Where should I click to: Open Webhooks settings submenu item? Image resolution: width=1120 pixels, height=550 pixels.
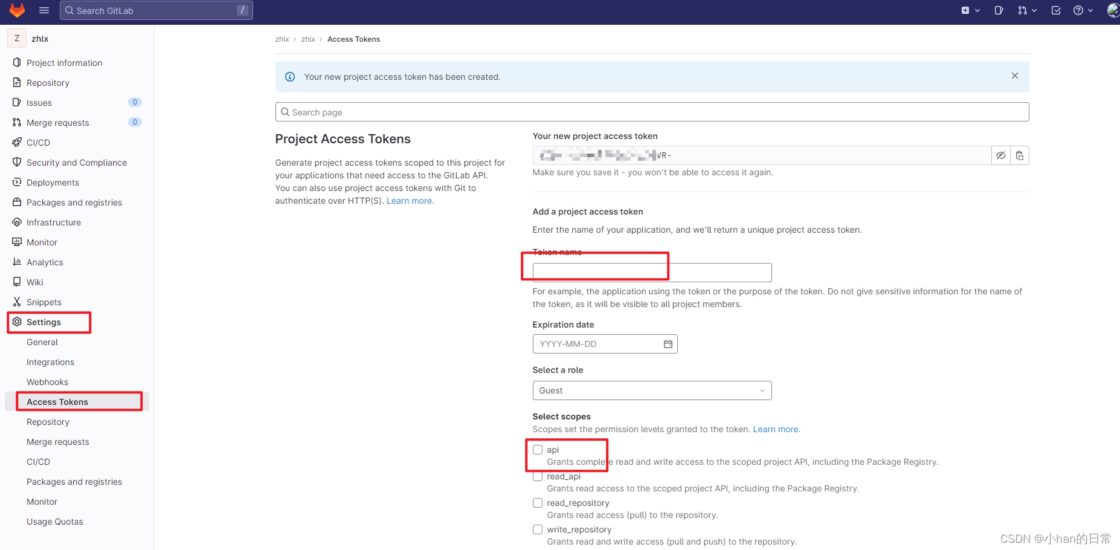coord(47,382)
